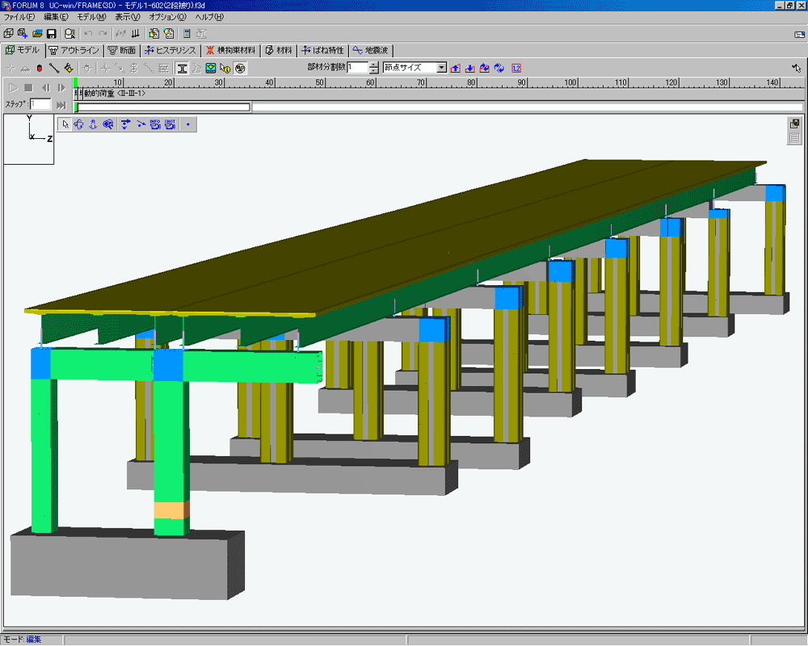The height and width of the screenshot is (646, 808).
Task: Select the arrow pointer tool in viewport toolbar
Action: click(x=65, y=124)
